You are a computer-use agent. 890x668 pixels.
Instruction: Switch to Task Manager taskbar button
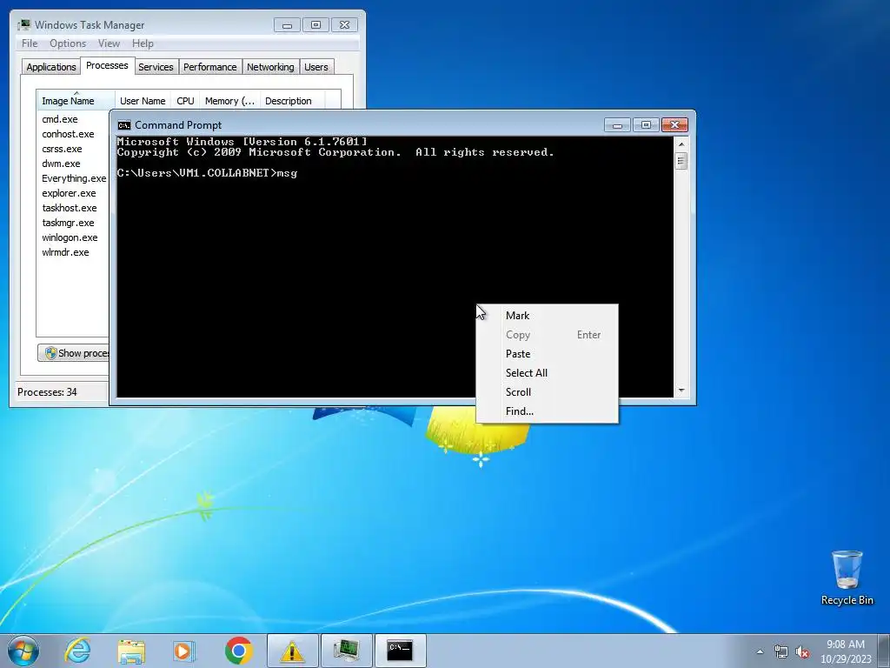point(346,651)
